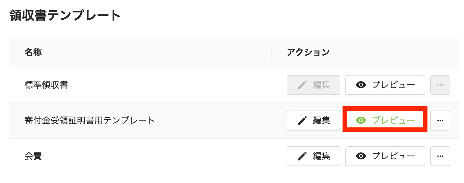
Task: Select the 会費 row name
Action: [x=33, y=156]
